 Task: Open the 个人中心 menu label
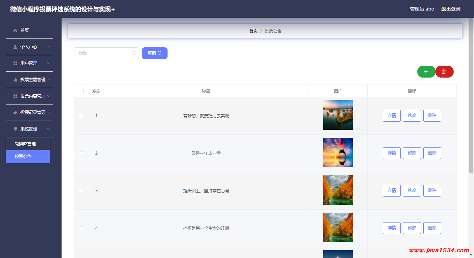point(29,47)
